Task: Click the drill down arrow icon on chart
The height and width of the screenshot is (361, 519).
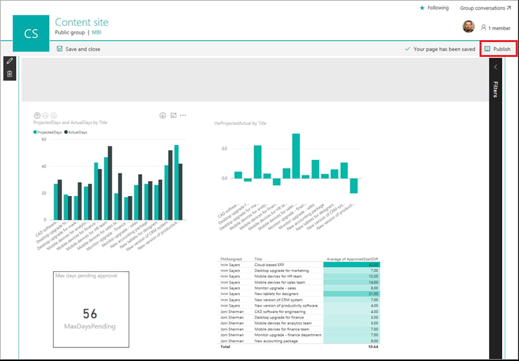Action: pyautogui.click(x=162, y=115)
